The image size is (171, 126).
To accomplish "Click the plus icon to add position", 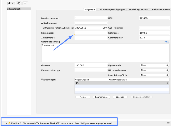I will click(9, 3).
